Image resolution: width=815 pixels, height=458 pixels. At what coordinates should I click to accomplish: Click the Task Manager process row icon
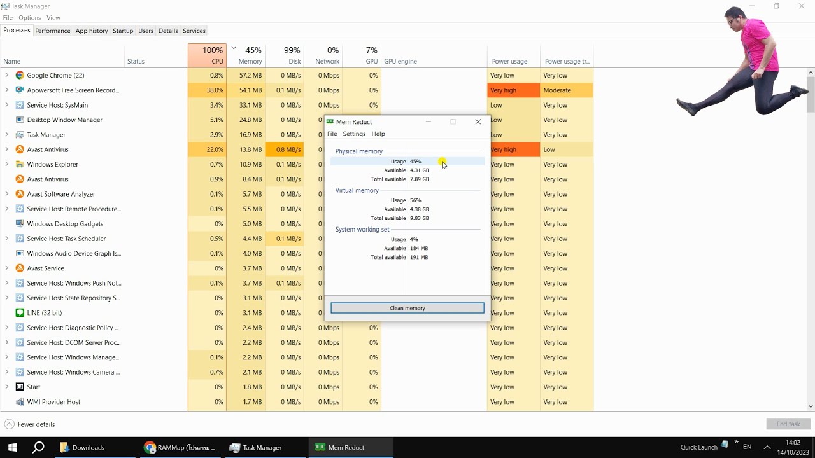tap(20, 135)
